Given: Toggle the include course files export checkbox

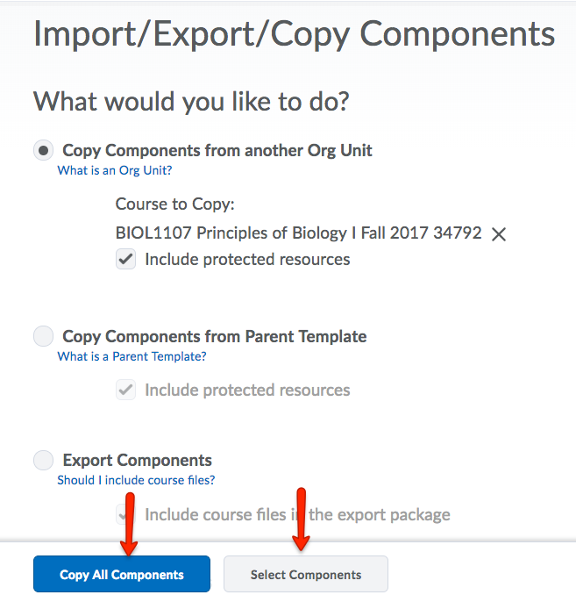Looking at the screenshot, I should [126, 515].
